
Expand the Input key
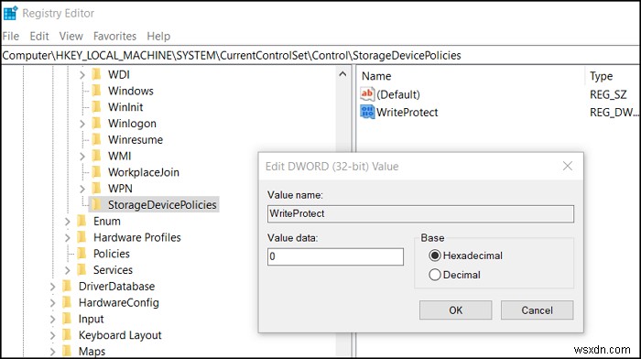point(52,320)
